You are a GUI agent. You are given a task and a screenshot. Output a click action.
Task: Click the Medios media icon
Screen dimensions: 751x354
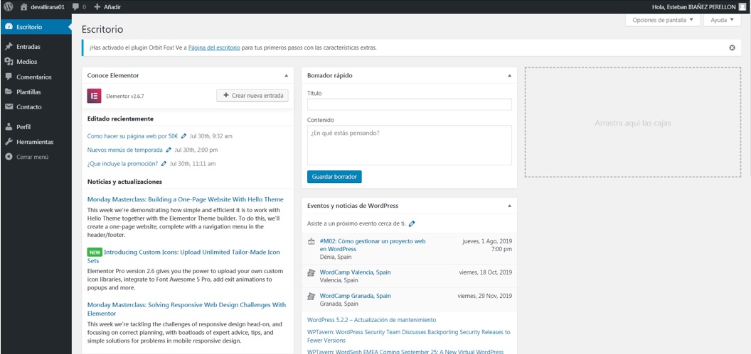[x=9, y=62]
